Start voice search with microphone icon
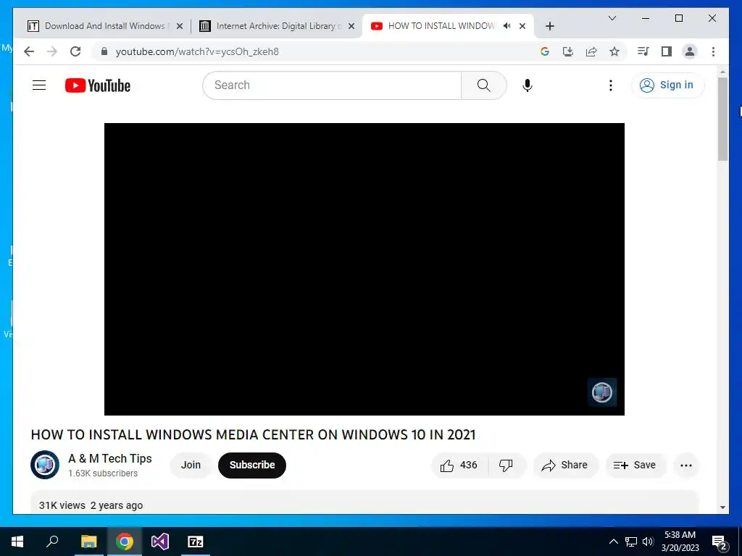The image size is (742, 556). click(528, 85)
